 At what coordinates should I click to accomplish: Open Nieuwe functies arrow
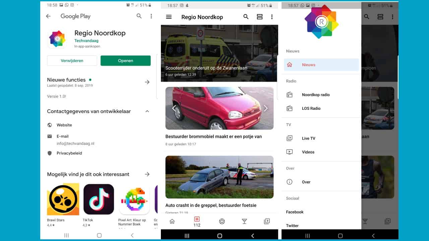[x=147, y=82]
